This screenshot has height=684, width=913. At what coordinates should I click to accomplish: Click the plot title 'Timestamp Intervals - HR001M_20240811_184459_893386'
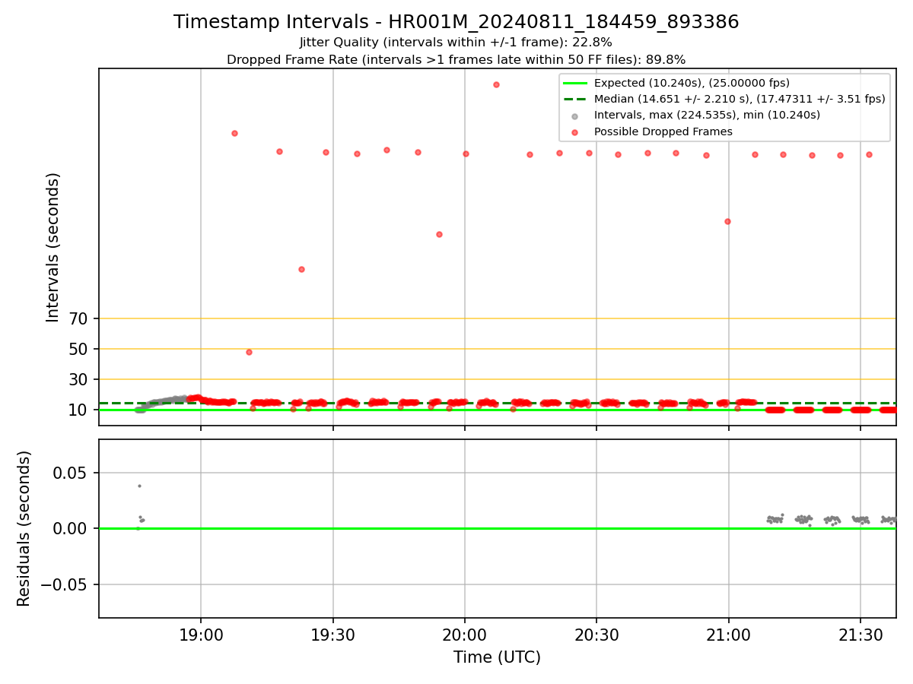point(456,22)
